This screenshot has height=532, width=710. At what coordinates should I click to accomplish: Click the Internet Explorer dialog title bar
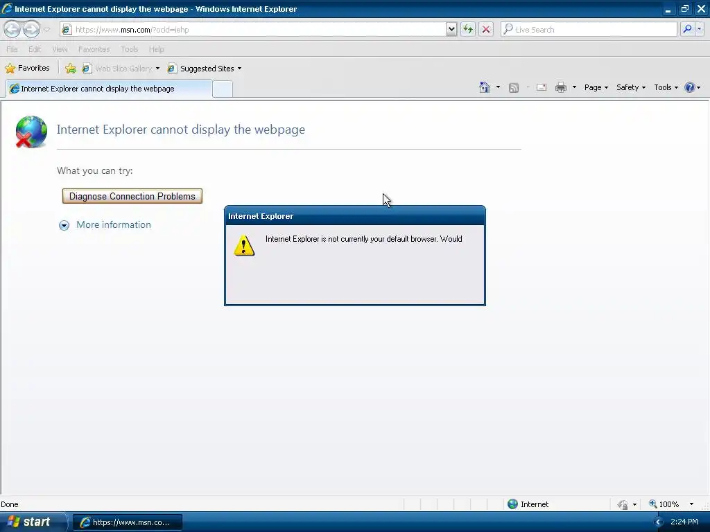[x=355, y=216]
